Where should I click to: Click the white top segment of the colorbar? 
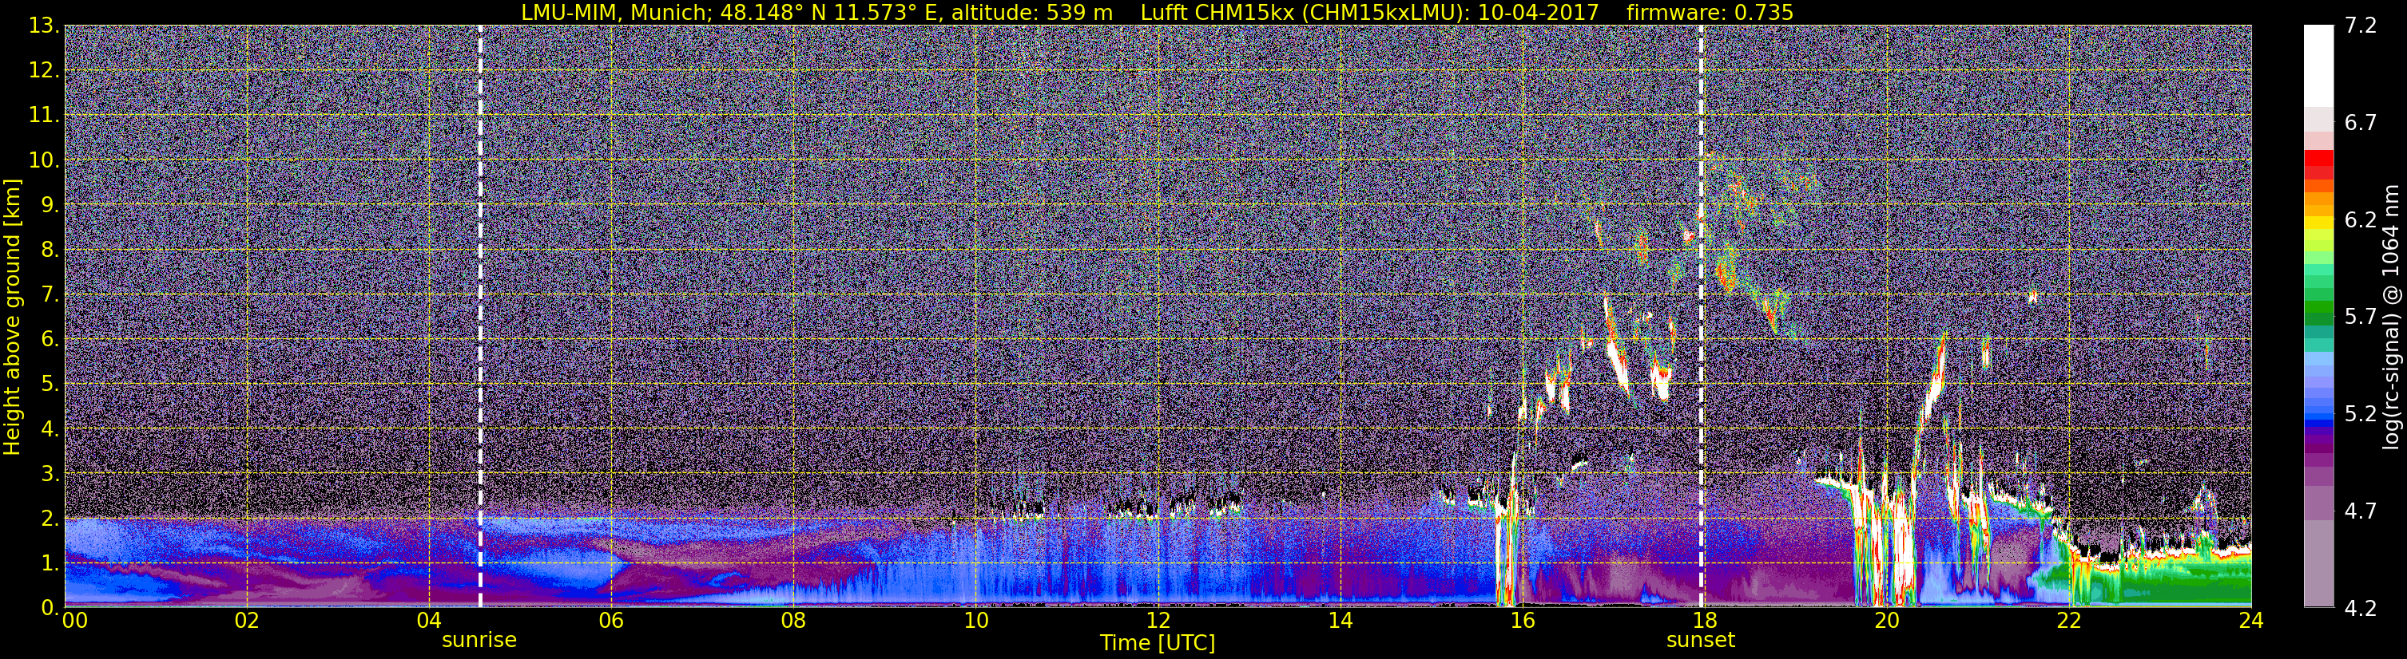tap(2318, 65)
